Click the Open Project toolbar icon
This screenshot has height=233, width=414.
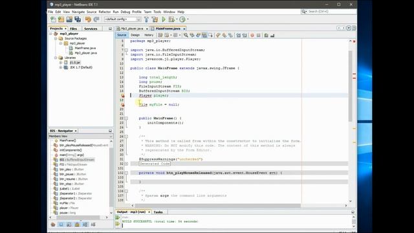[x=69, y=19]
